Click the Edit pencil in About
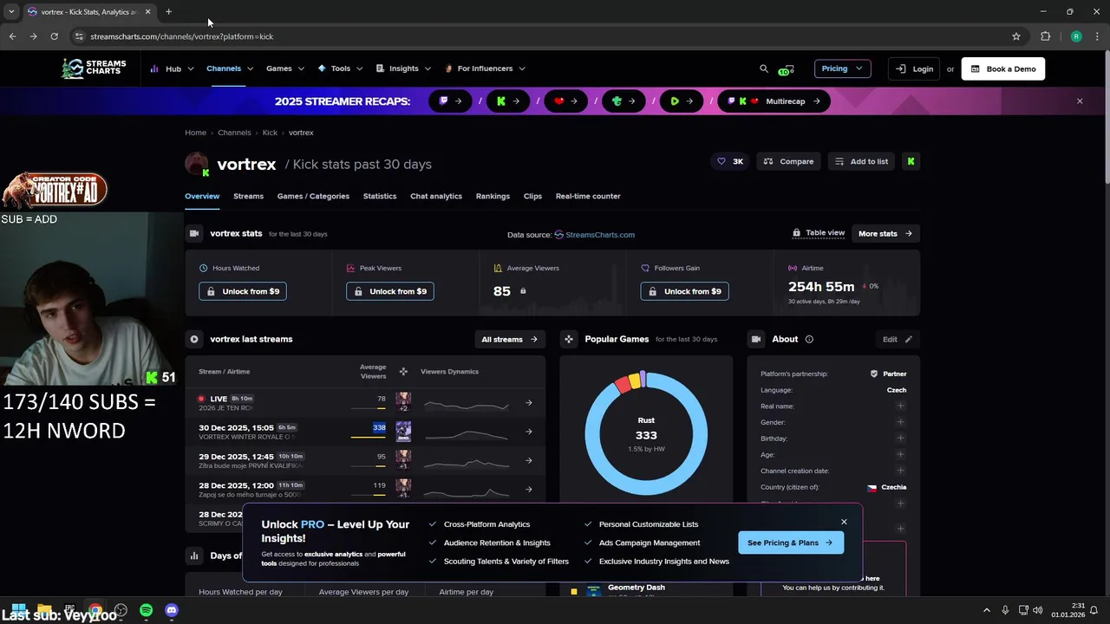Image resolution: width=1110 pixels, height=624 pixels. point(909,339)
